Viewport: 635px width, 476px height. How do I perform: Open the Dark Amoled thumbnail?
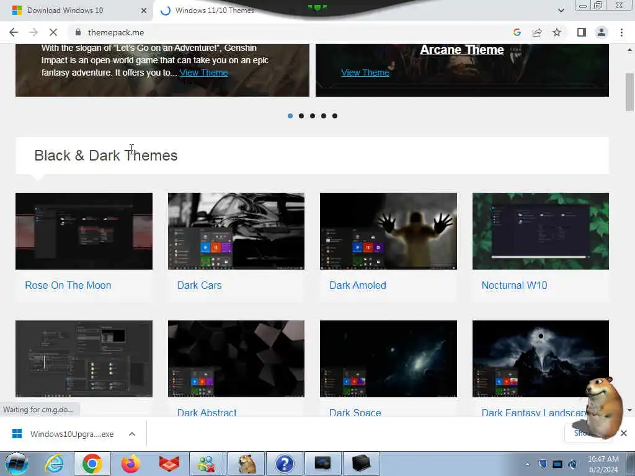pyautogui.click(x=388, y=231)
